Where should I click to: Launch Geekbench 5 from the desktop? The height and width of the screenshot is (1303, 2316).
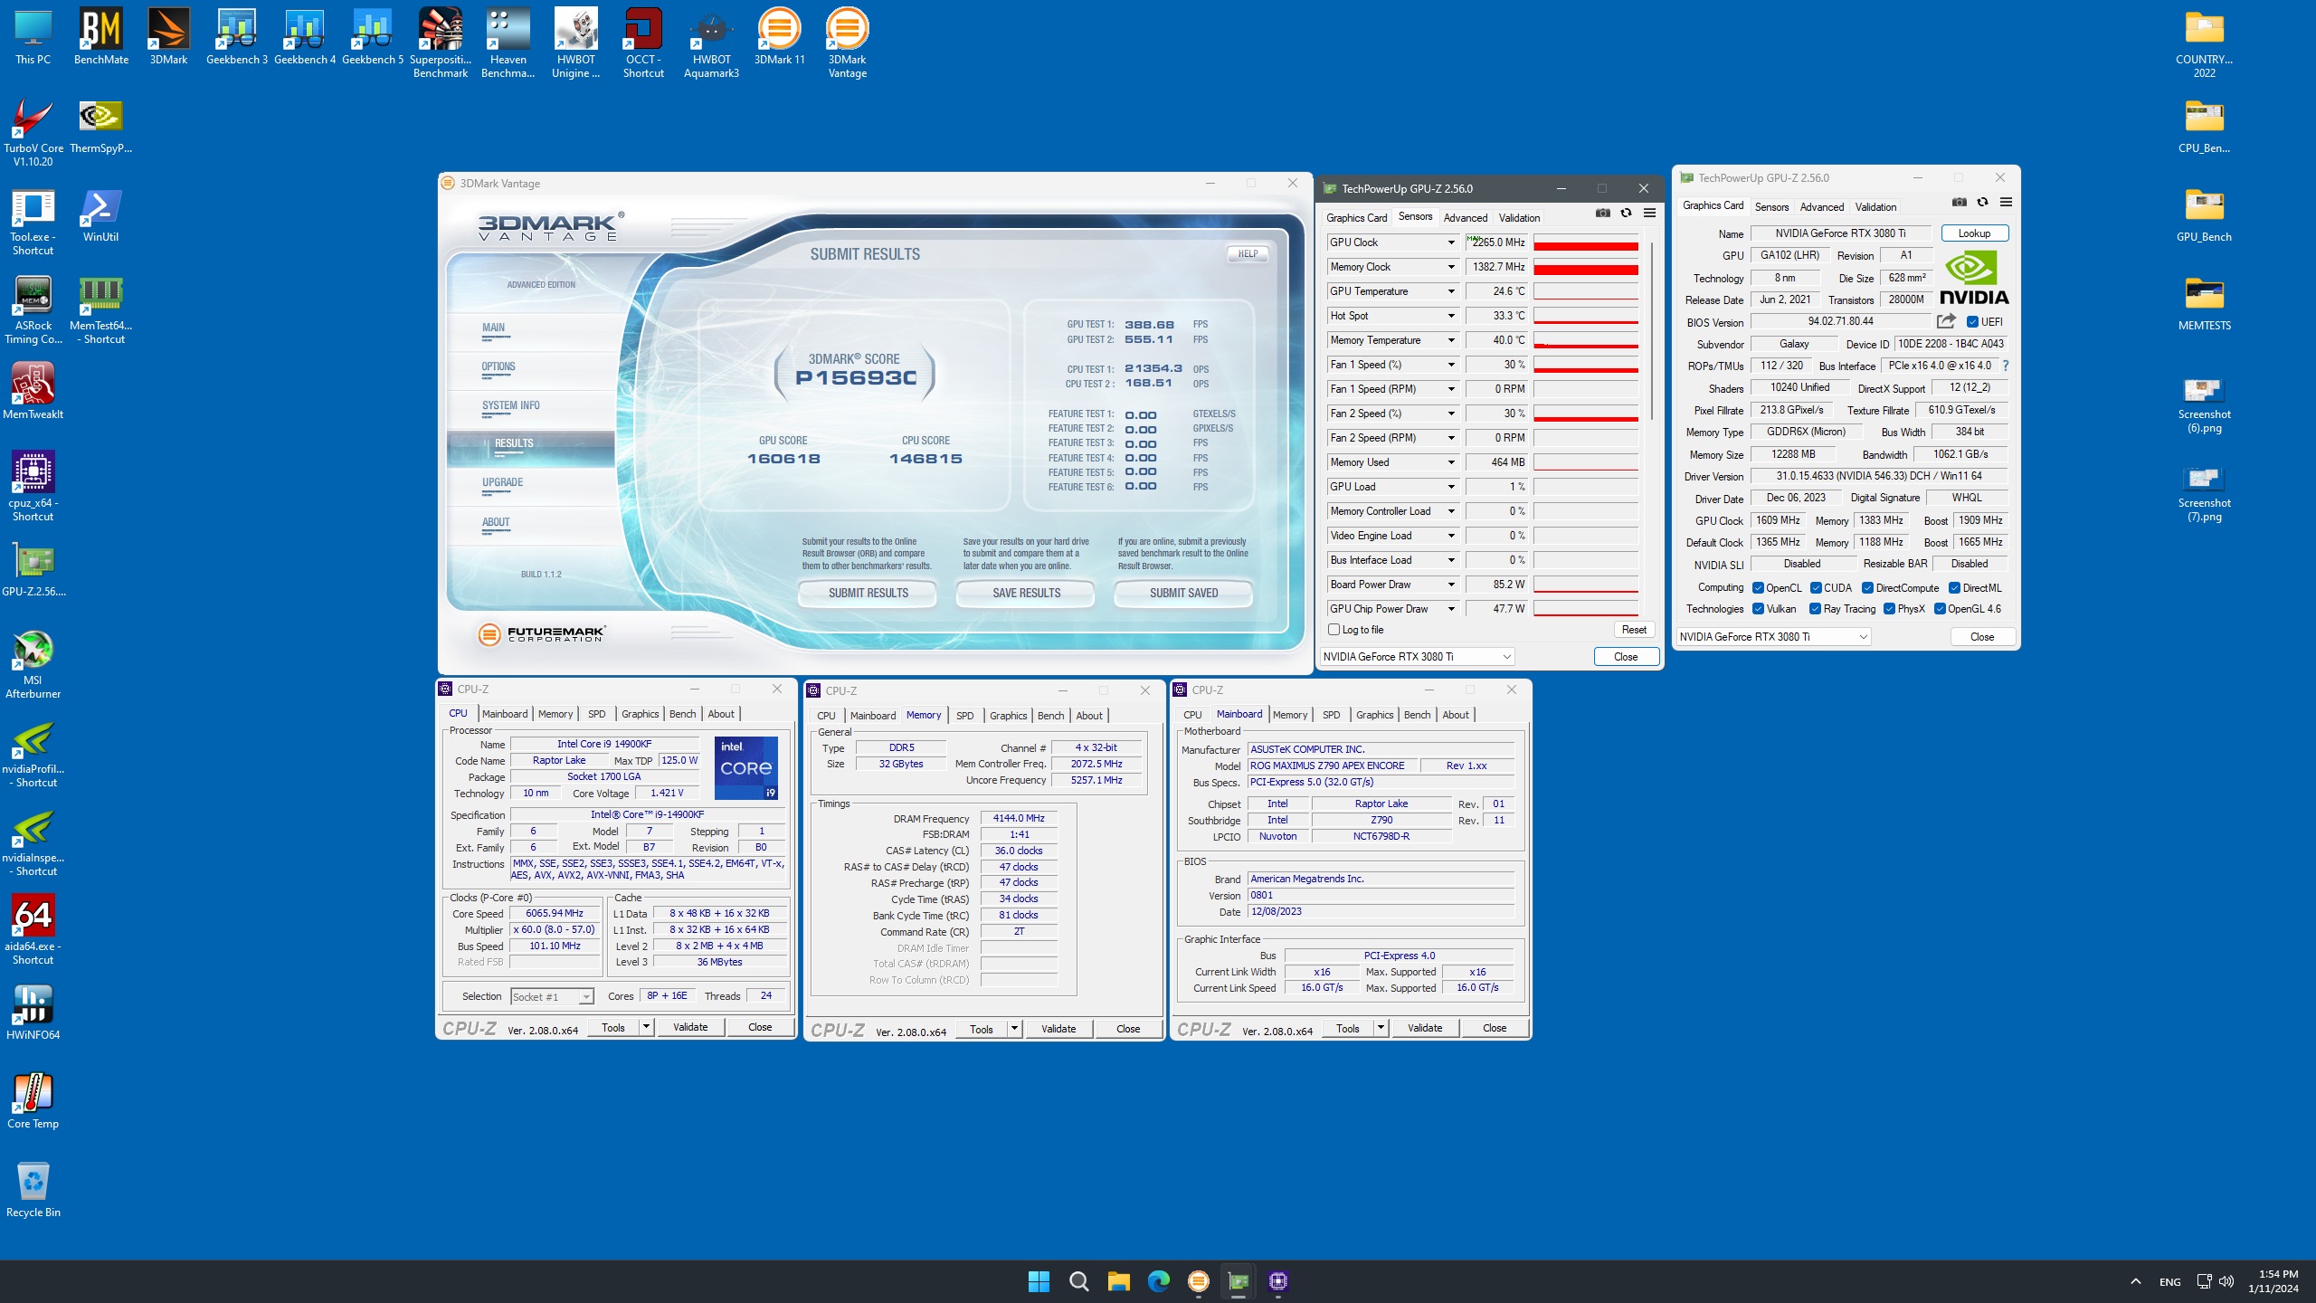tap(373, 38)
